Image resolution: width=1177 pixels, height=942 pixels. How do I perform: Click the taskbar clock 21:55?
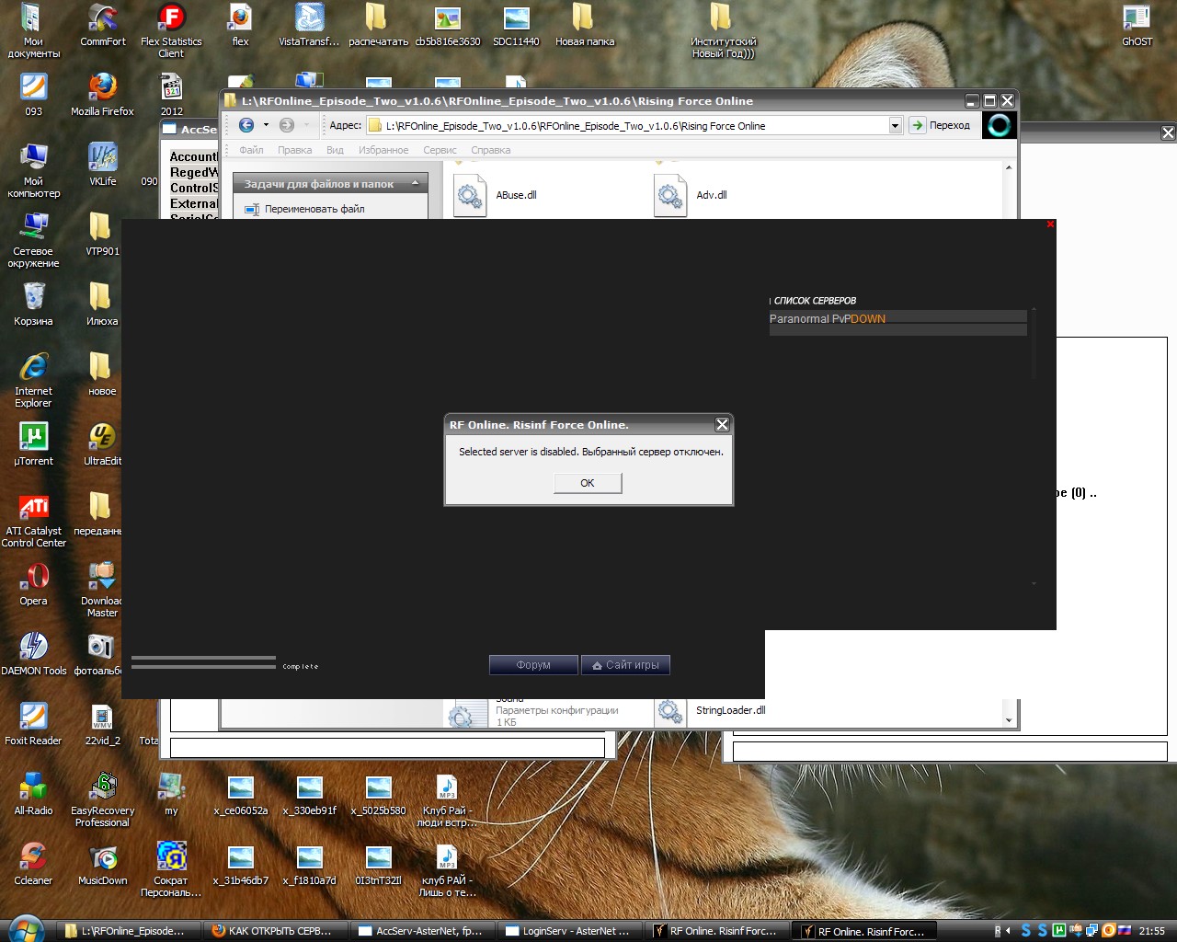[x=1151, y=931]
